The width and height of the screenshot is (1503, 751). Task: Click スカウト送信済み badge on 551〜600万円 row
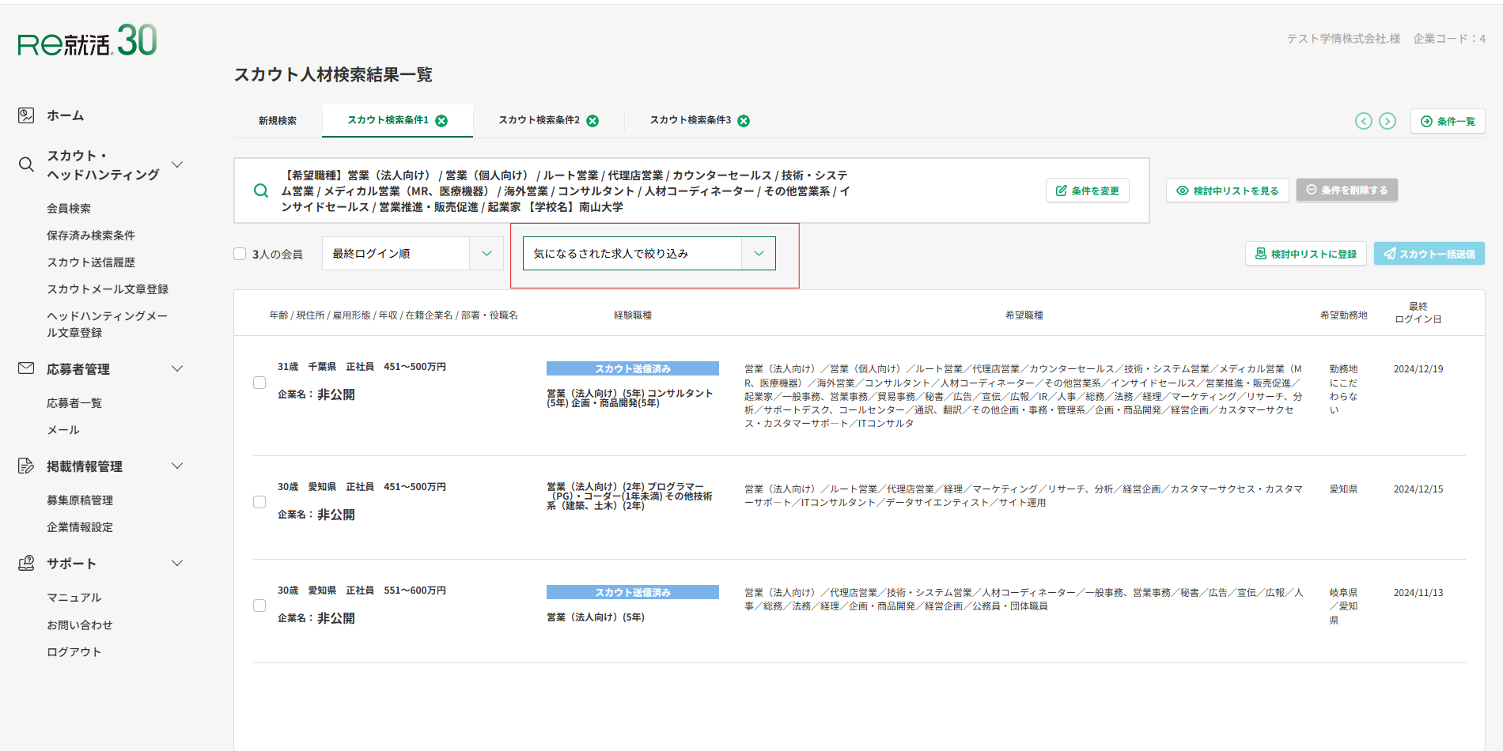coord(633,592)
